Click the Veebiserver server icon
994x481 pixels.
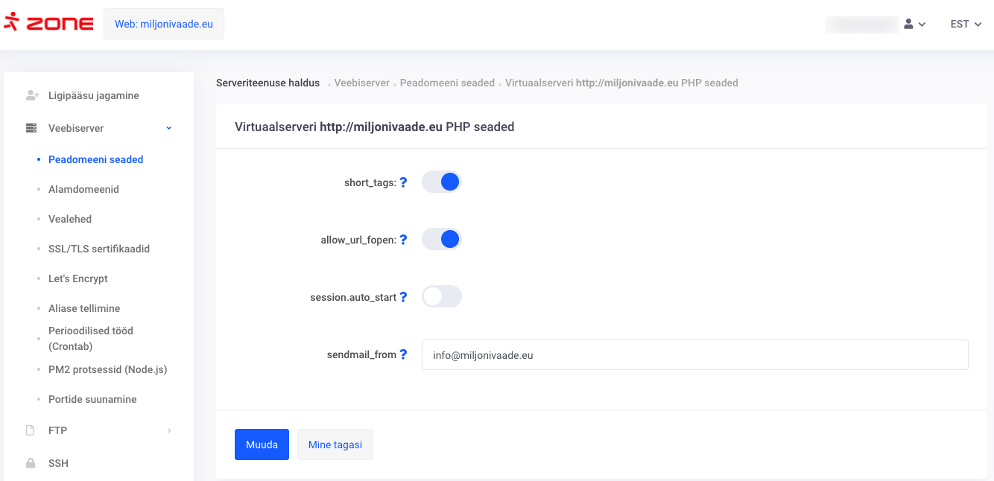coord(31,128)
